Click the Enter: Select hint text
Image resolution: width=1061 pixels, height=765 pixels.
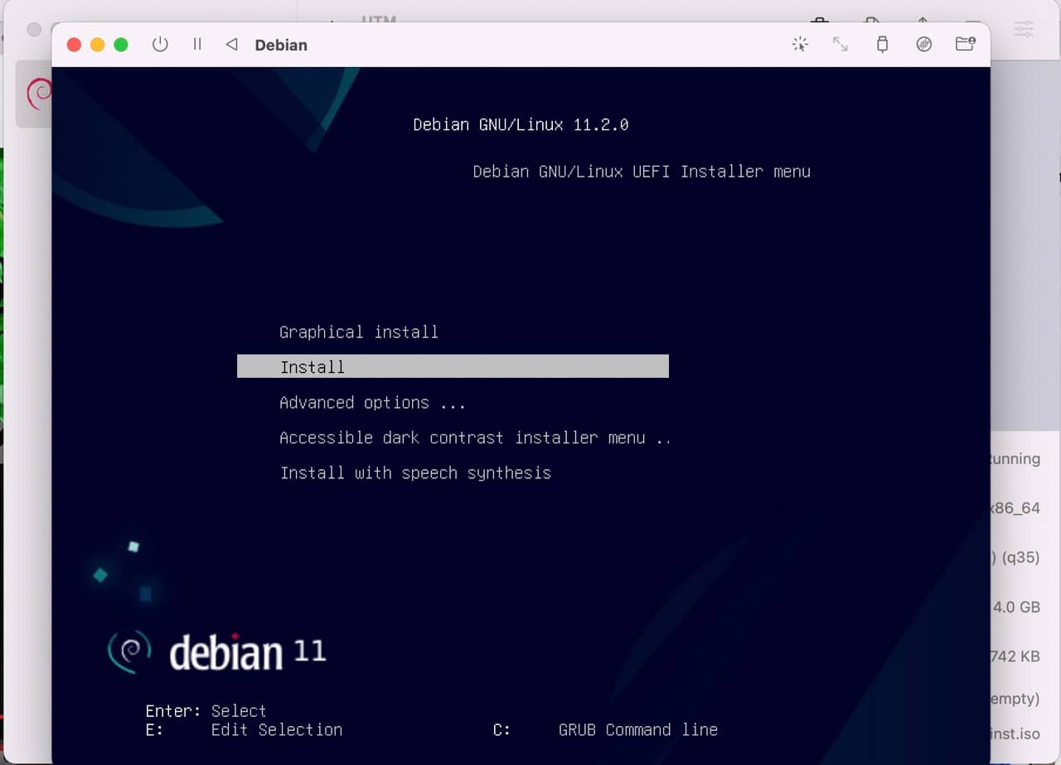[x=206, y=711]
